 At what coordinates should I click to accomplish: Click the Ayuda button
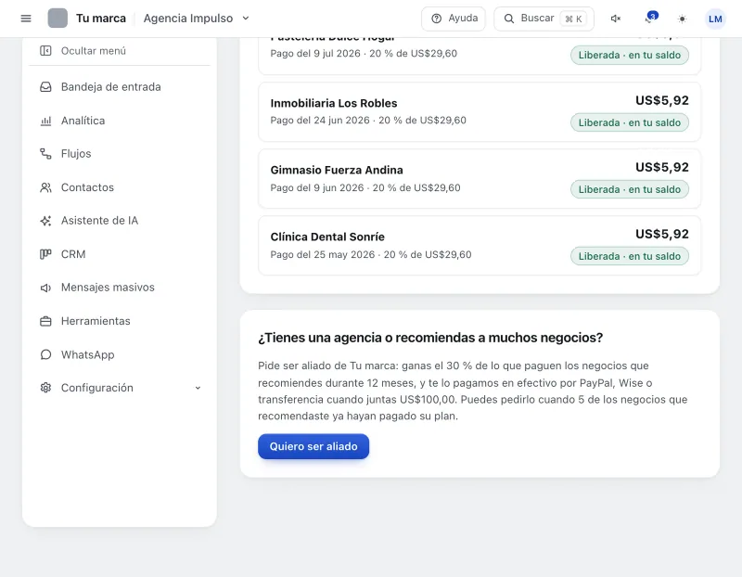tap(454, 19)
